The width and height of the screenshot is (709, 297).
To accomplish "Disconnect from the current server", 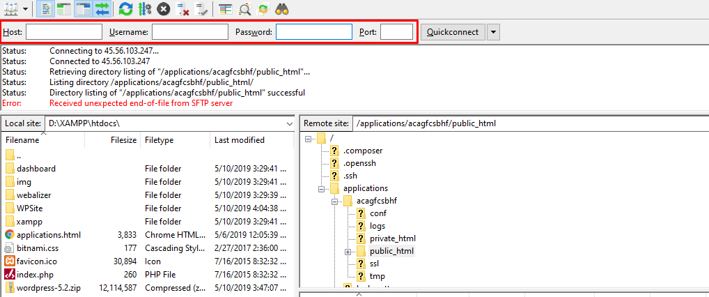I will tap(182, 8).
